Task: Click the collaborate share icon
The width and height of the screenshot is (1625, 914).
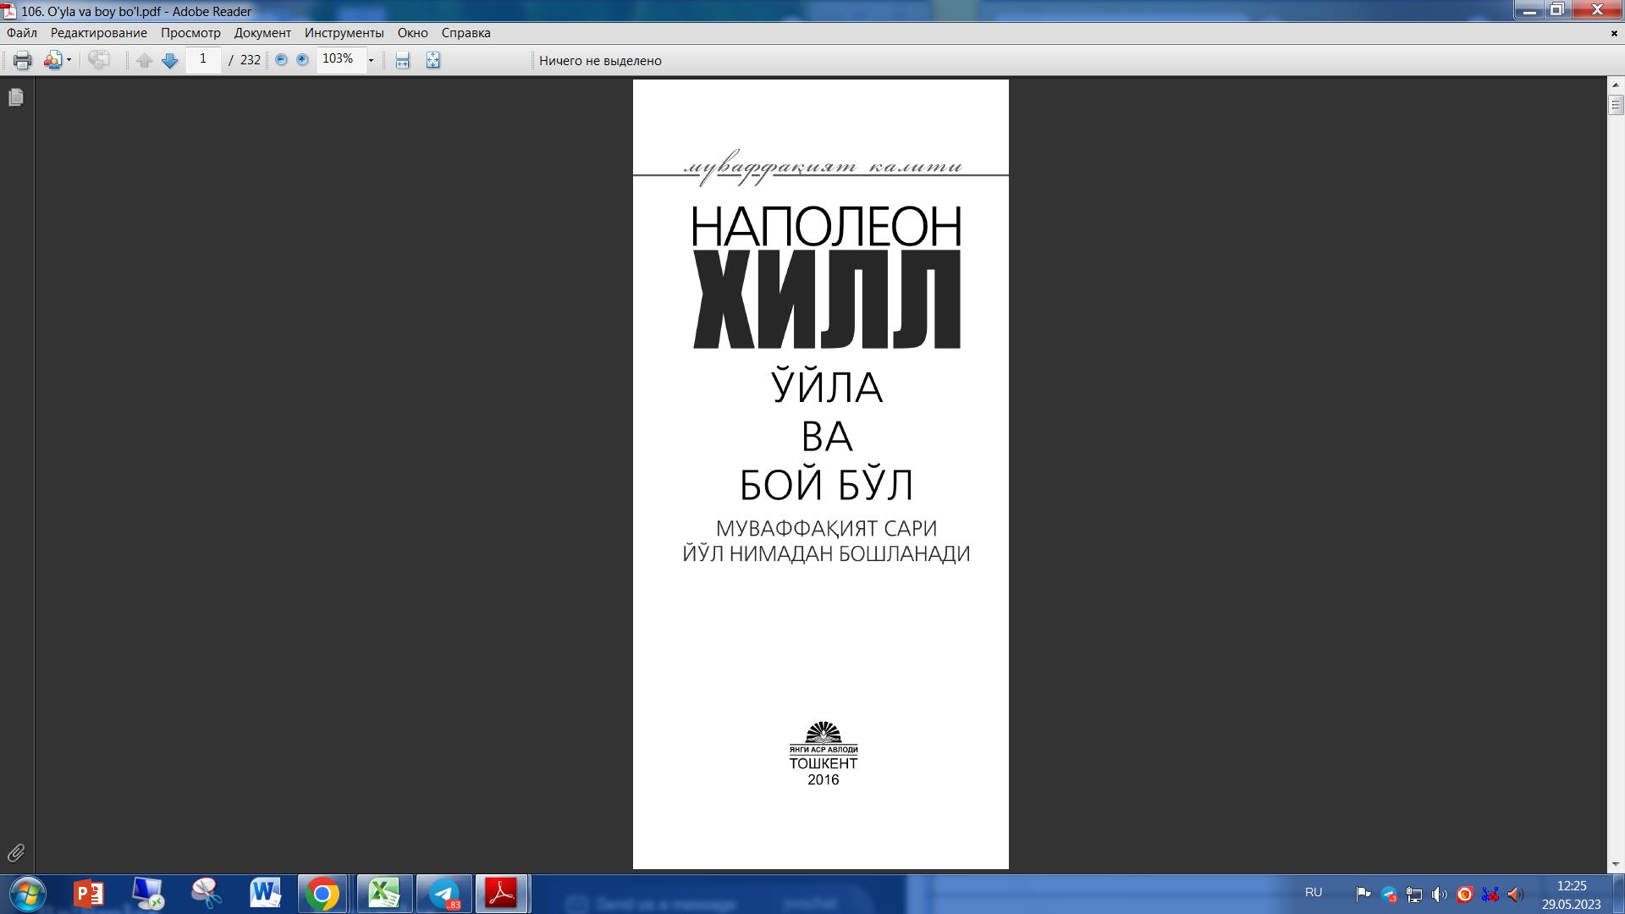Action: click(53, 60)
